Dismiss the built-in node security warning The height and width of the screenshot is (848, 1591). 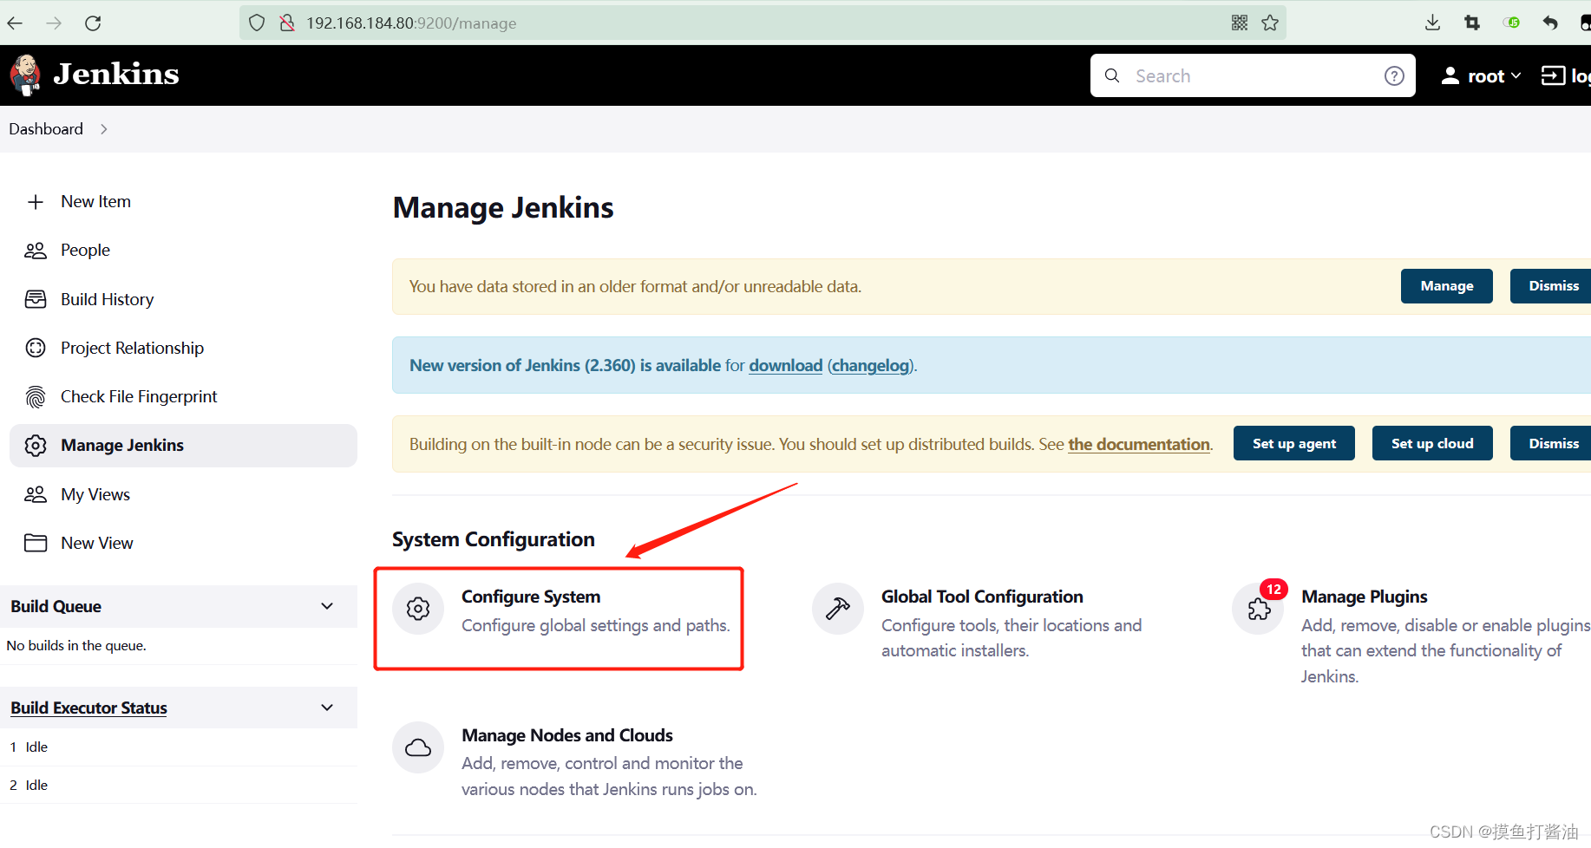(x=1553, y=443)
